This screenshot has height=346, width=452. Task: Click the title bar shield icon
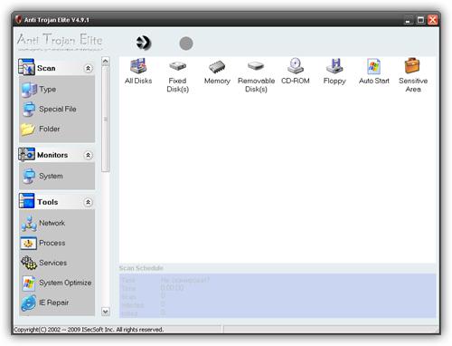(19, 20)
